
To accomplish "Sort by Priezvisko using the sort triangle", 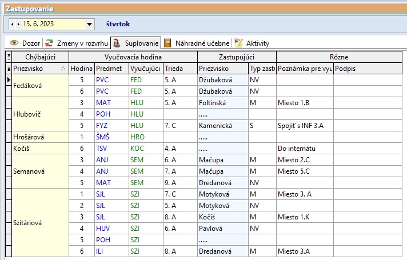I will pos(63,68).
